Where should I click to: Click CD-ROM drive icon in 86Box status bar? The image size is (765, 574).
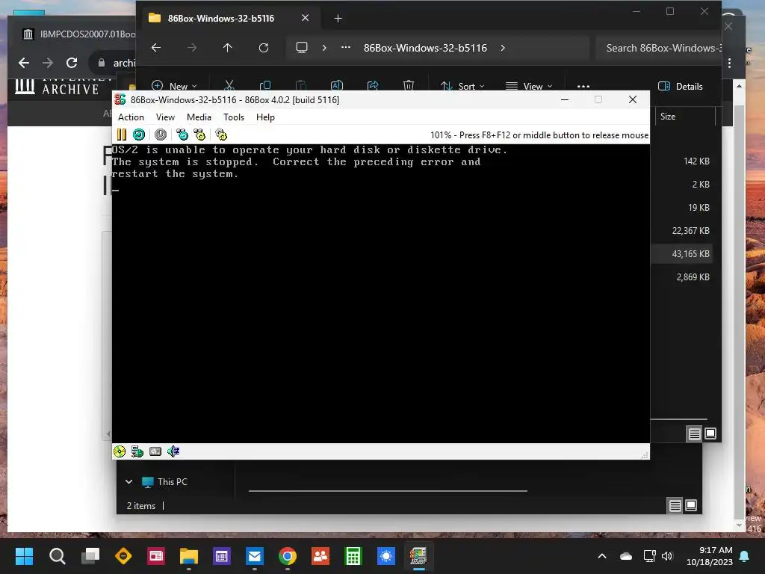(x=120, y=451)
